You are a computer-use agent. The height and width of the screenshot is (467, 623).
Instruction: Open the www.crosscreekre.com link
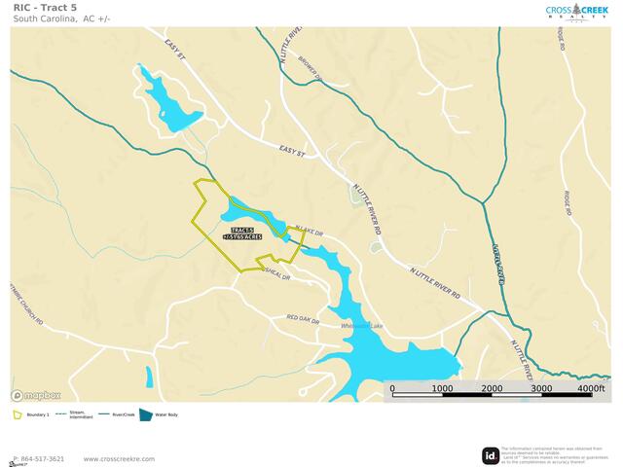(x=119, y=459)
